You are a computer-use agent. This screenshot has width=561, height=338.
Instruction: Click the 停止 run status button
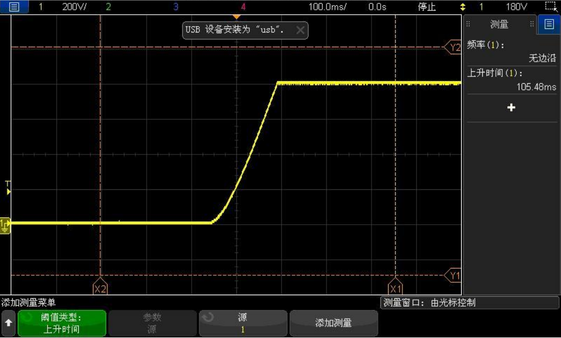pyautogui.click(x=427, y=7)
